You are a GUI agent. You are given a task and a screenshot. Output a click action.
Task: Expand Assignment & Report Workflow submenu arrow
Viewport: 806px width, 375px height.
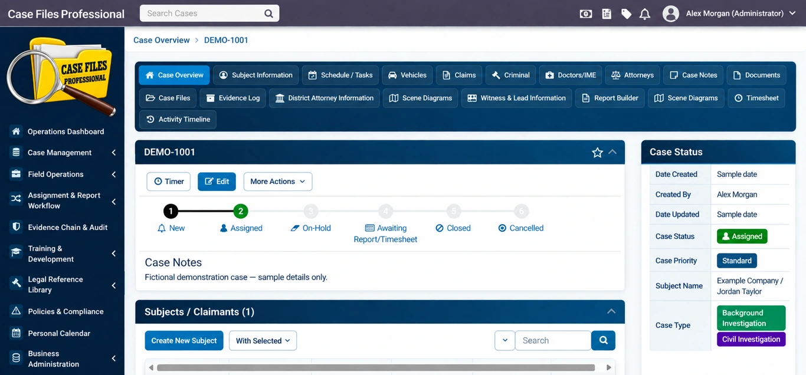[113, 202]
